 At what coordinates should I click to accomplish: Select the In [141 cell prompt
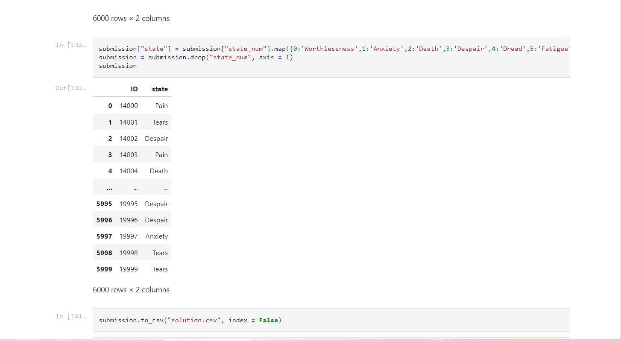pyautogui.click(x=70, y=316)
